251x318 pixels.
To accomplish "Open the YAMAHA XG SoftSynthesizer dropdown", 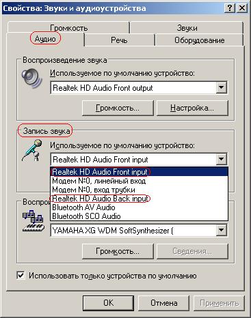I will pos(221,231).
